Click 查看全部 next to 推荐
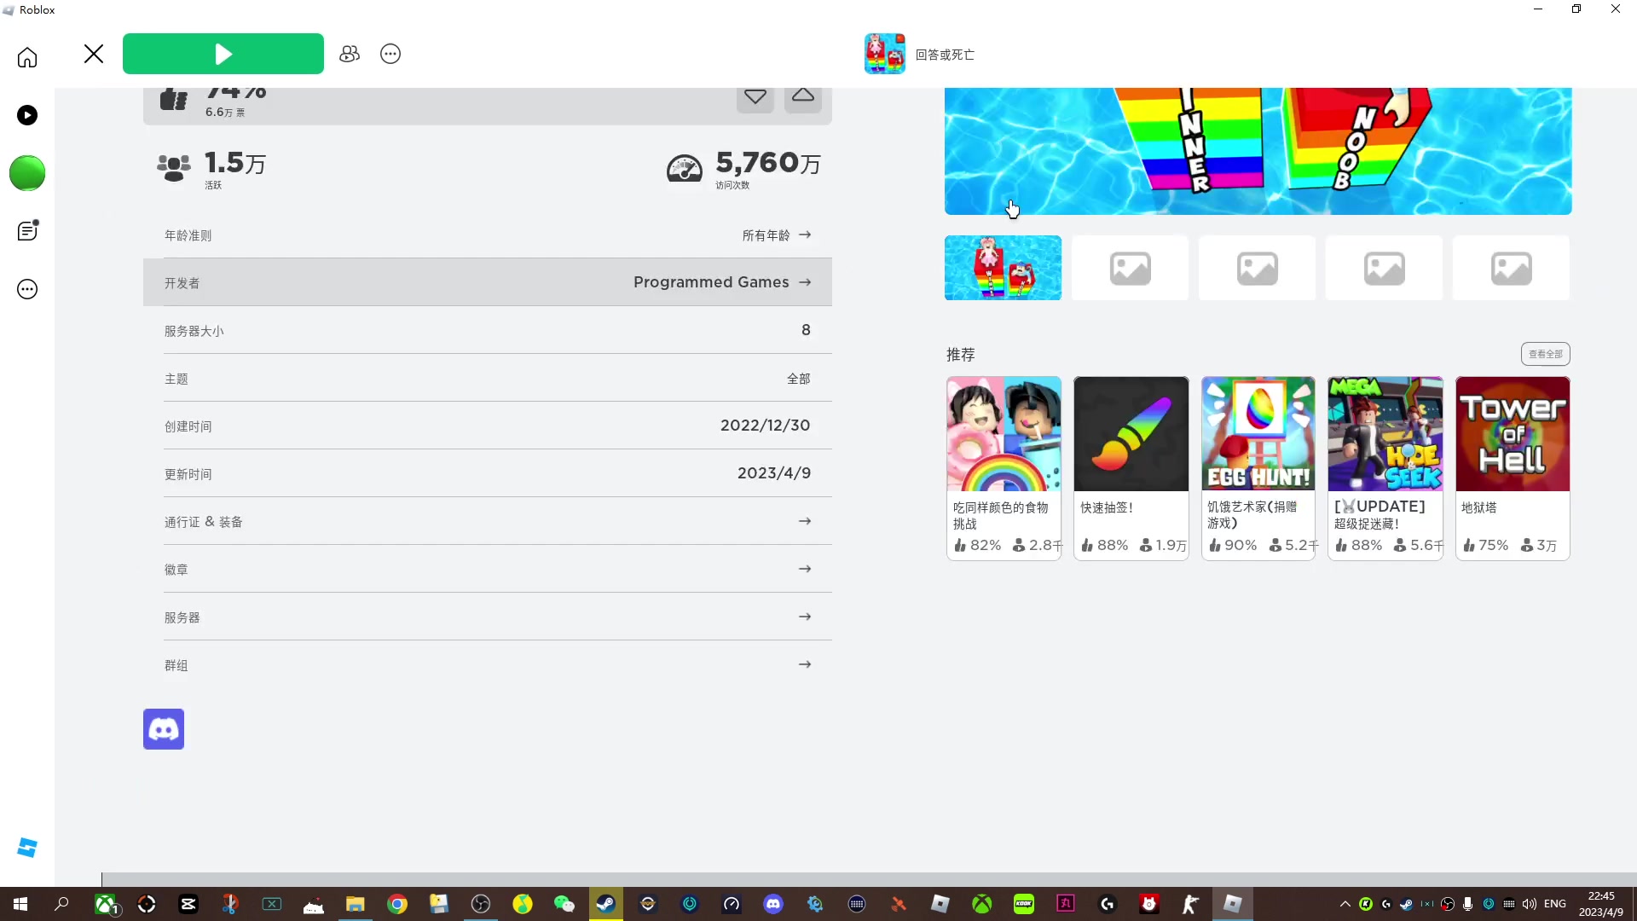The image size is (1637, 921). (x=1546, y=354)
